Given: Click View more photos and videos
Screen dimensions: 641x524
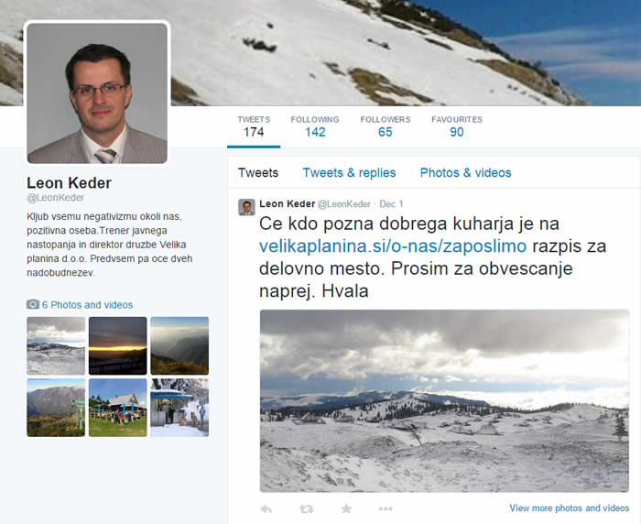Looking at the screenshot, I should point(569,508).
